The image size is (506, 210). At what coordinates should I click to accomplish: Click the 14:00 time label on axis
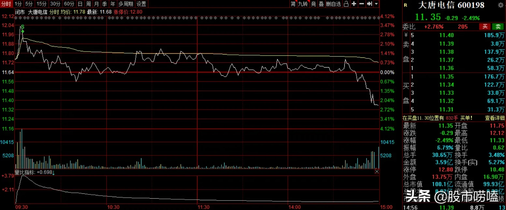pos(294,207)
